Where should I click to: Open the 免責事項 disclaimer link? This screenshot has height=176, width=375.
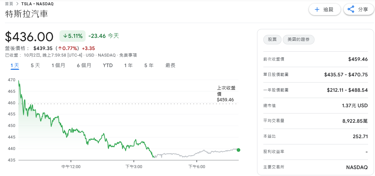(128, 55)
